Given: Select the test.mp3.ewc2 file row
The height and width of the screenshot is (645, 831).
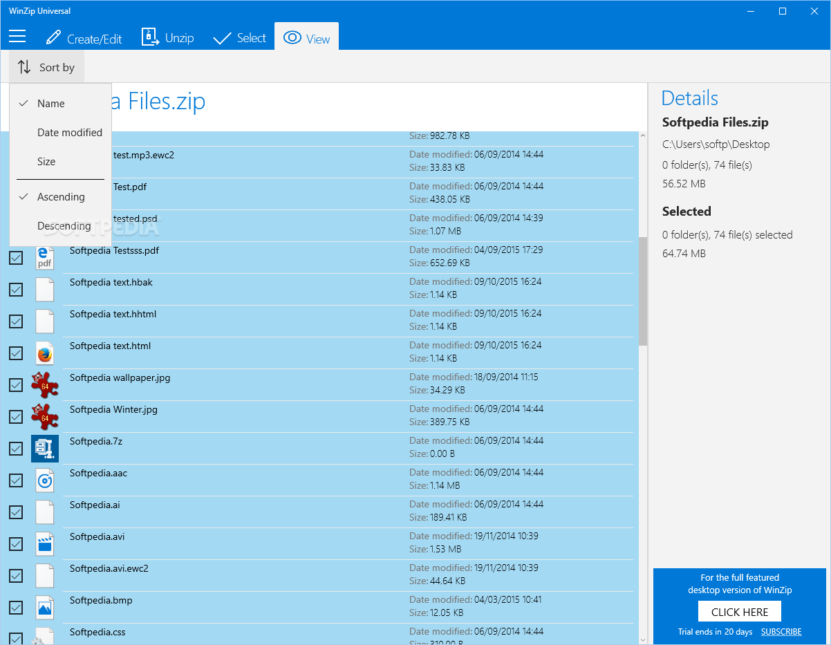Looking at the screenshot, I should click(372, 162).
